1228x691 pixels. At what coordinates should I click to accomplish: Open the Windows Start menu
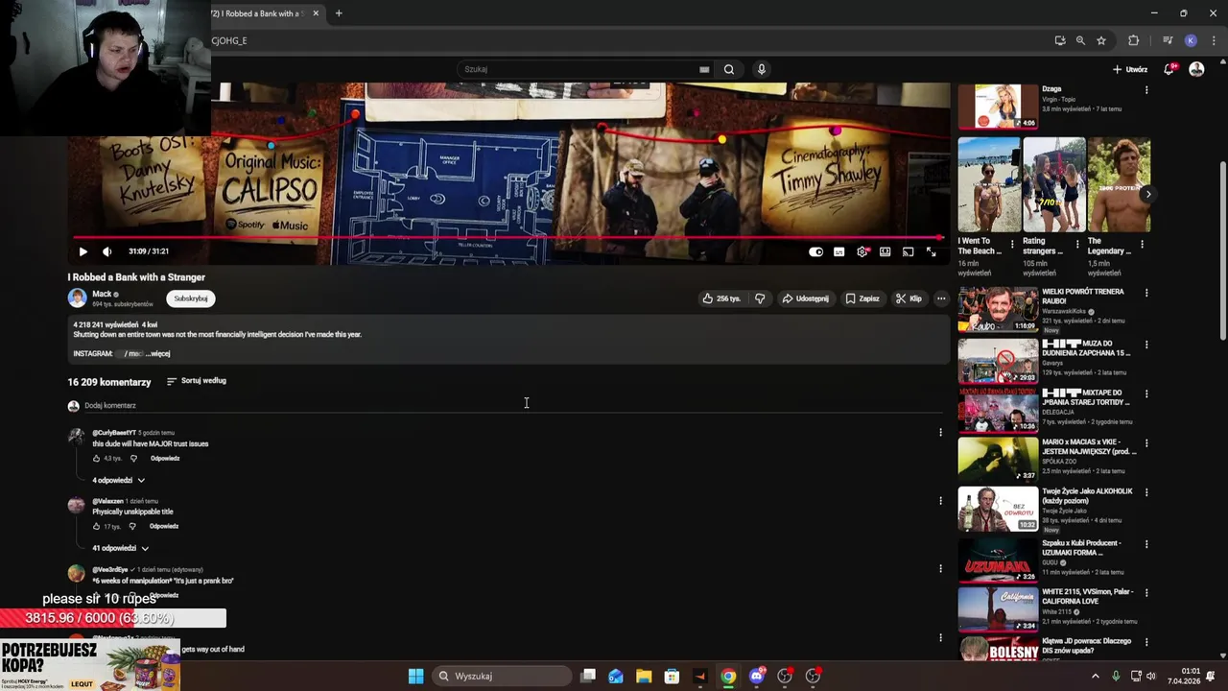(x=415, y=676)
